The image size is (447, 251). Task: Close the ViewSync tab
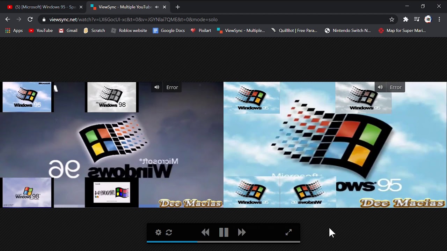pos(164,7)
